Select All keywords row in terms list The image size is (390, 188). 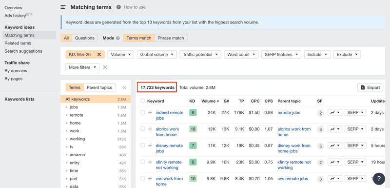(x=96, y=99)
